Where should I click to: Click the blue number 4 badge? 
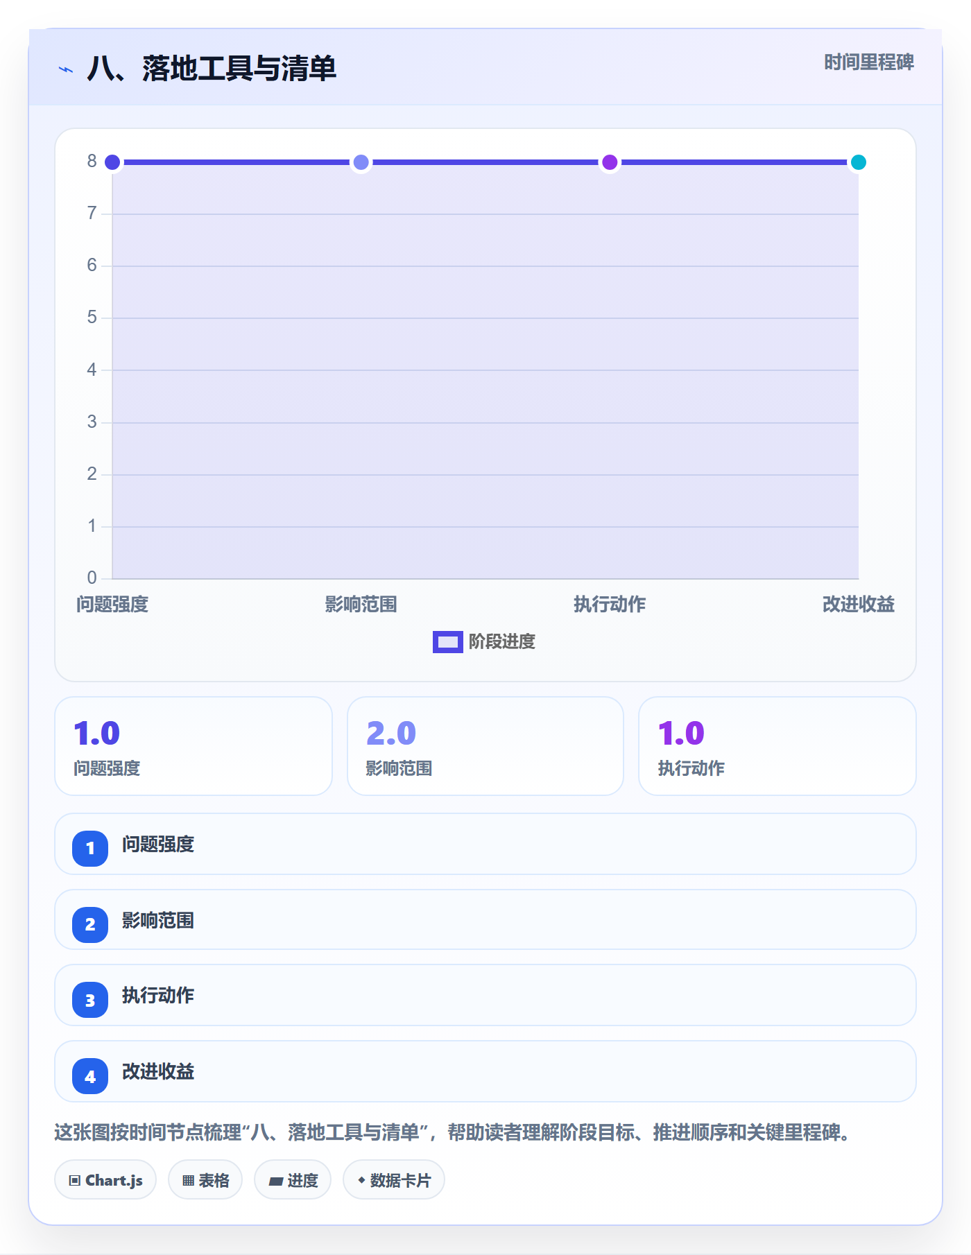[90, 1076]
